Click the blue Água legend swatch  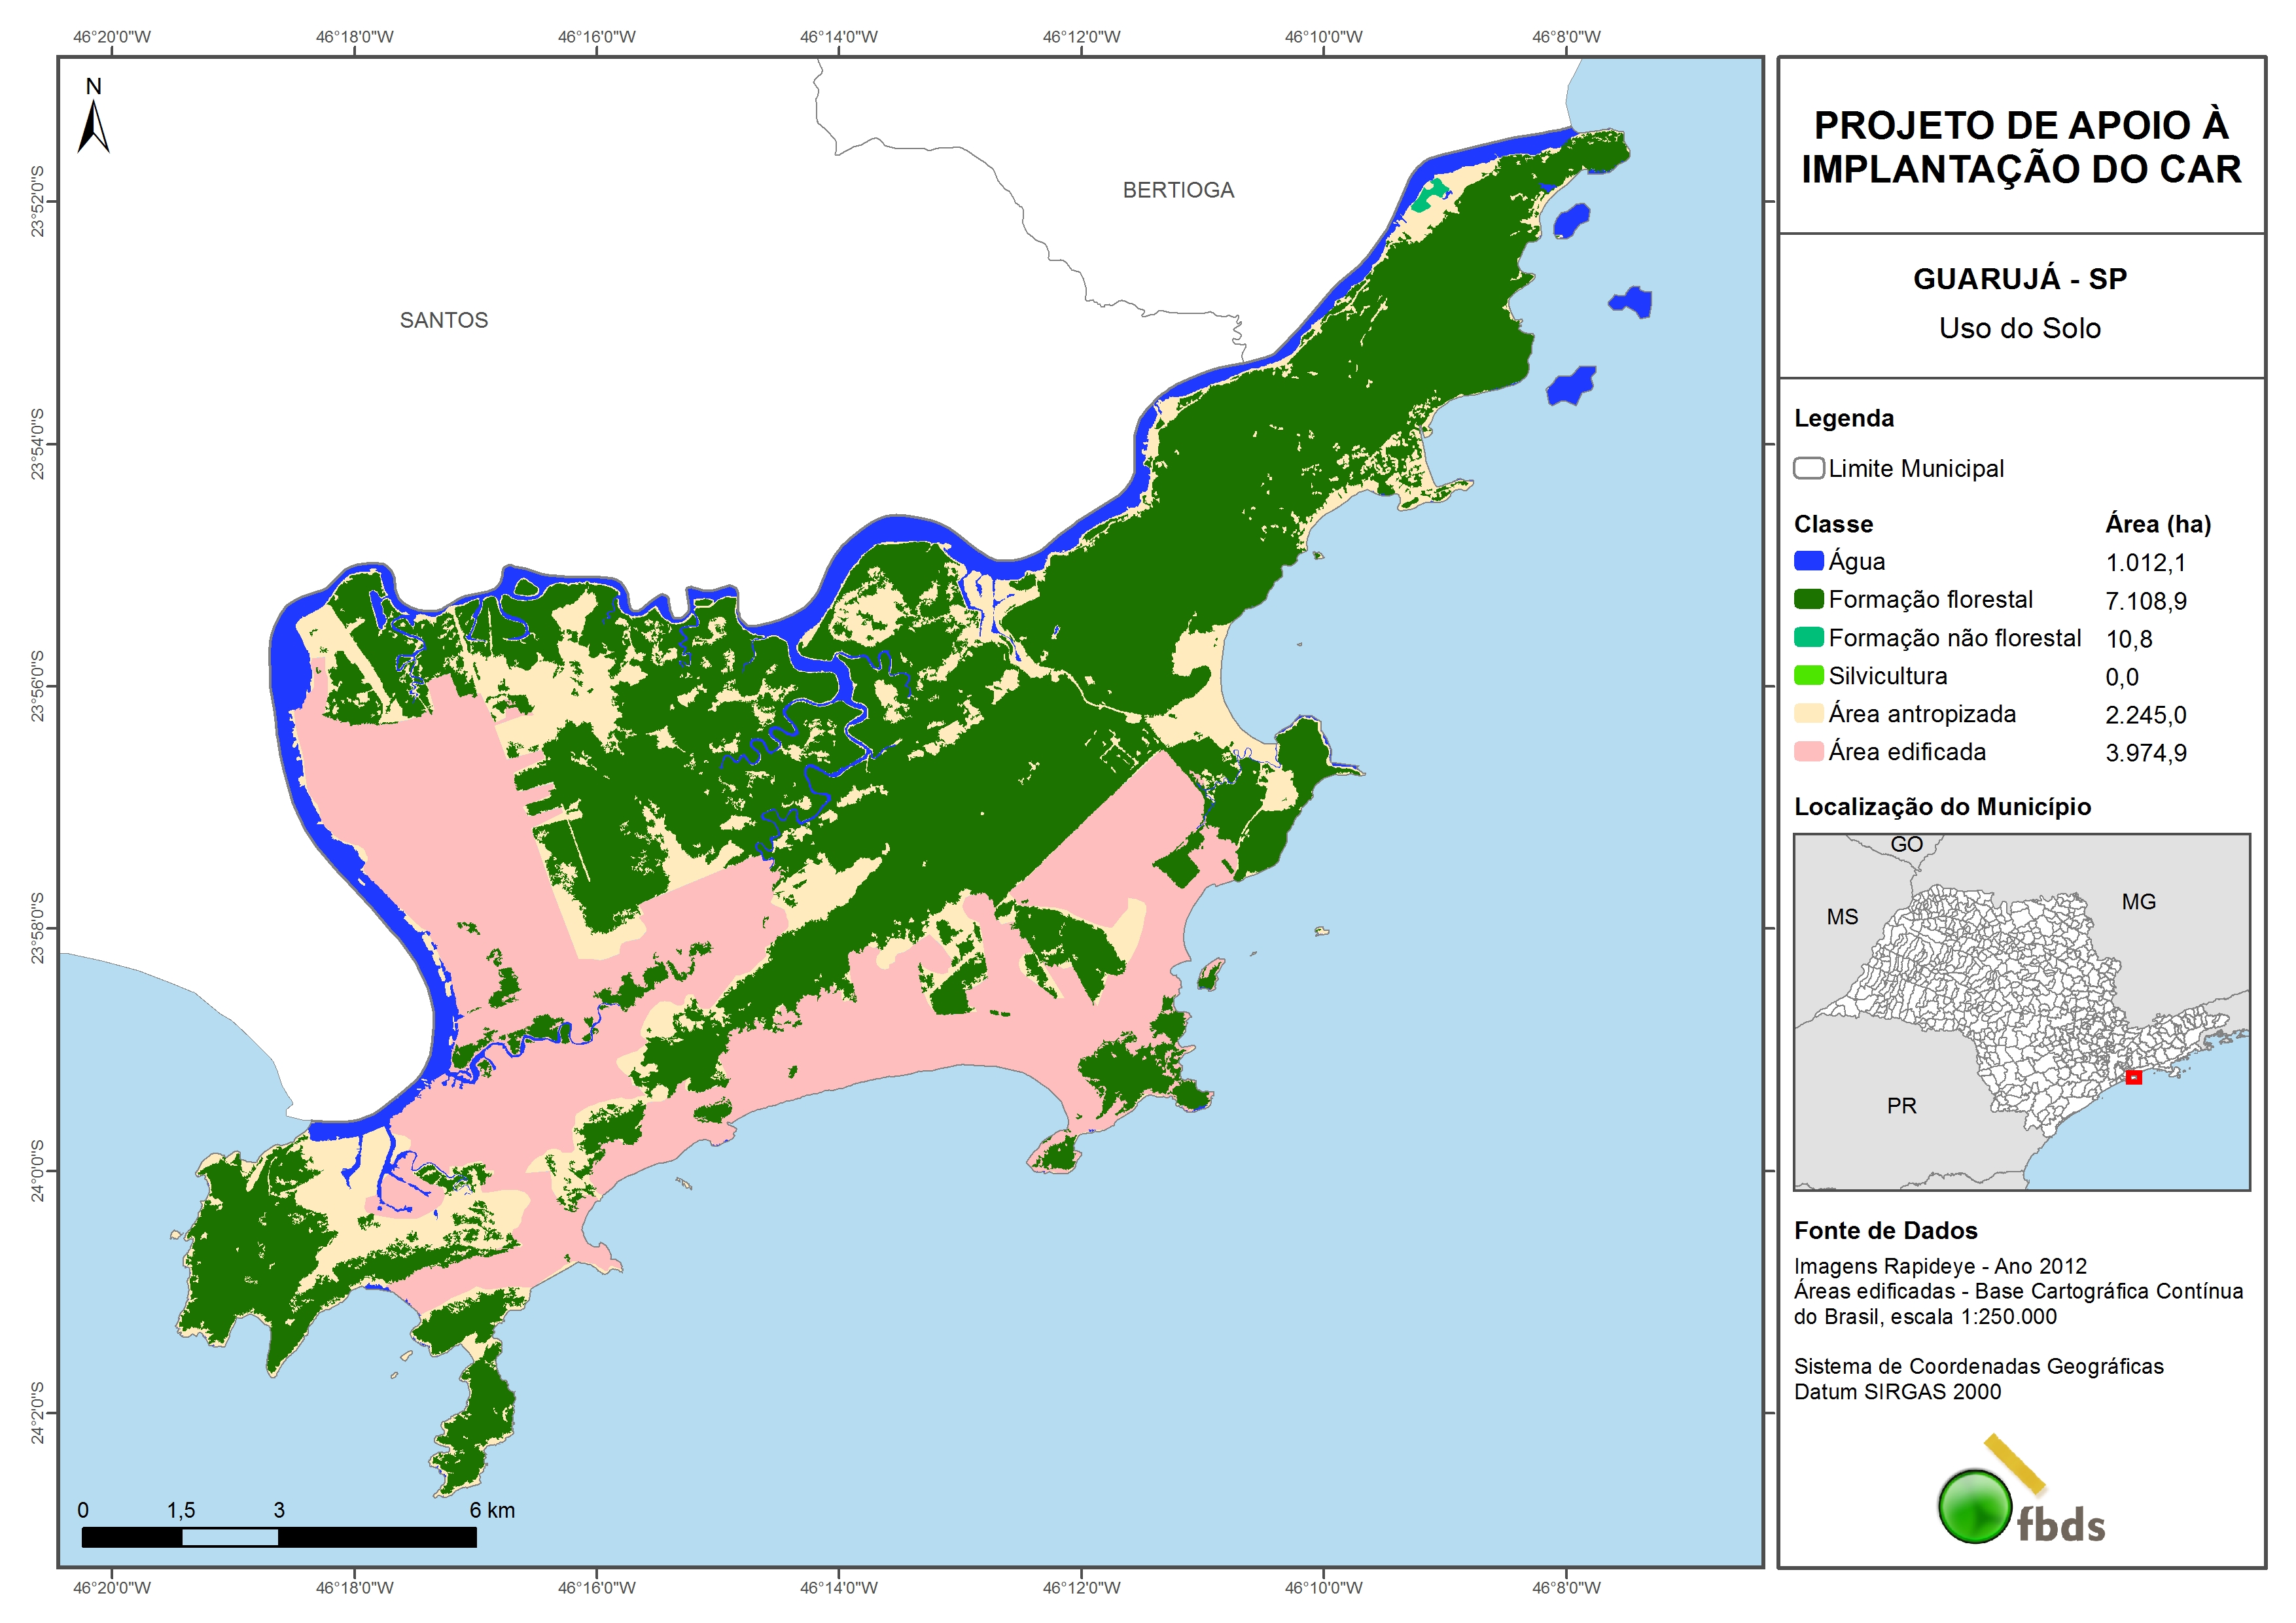pos(1808,561)
